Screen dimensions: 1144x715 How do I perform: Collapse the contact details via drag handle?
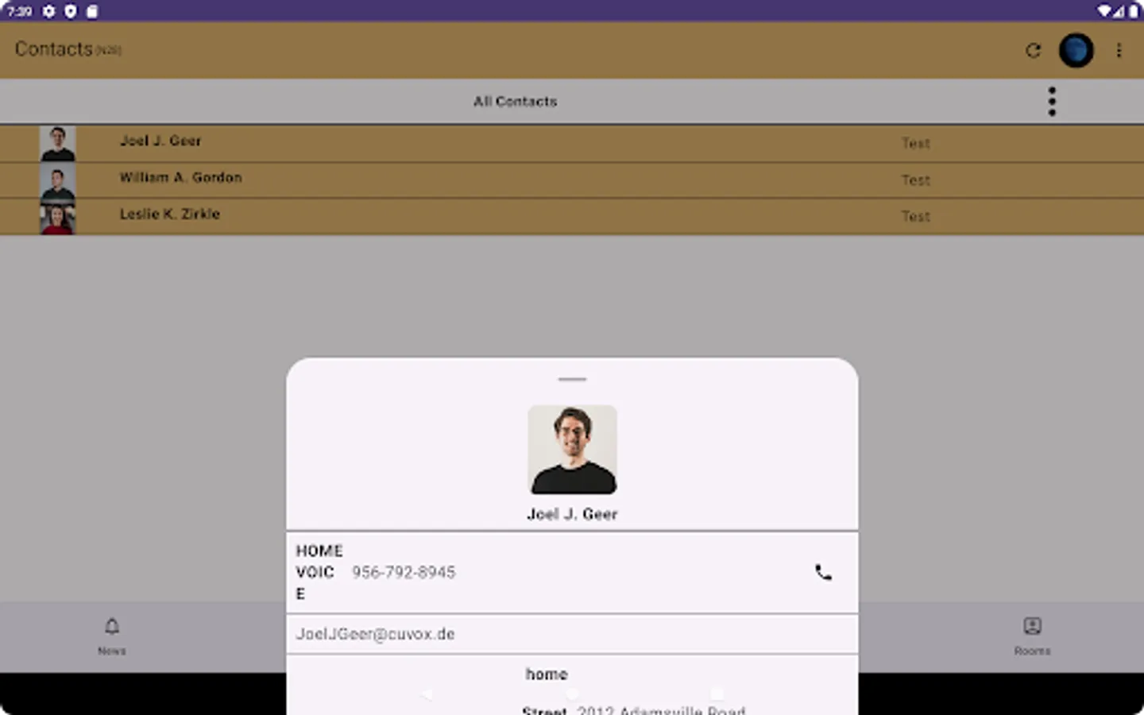click(572, 380)
